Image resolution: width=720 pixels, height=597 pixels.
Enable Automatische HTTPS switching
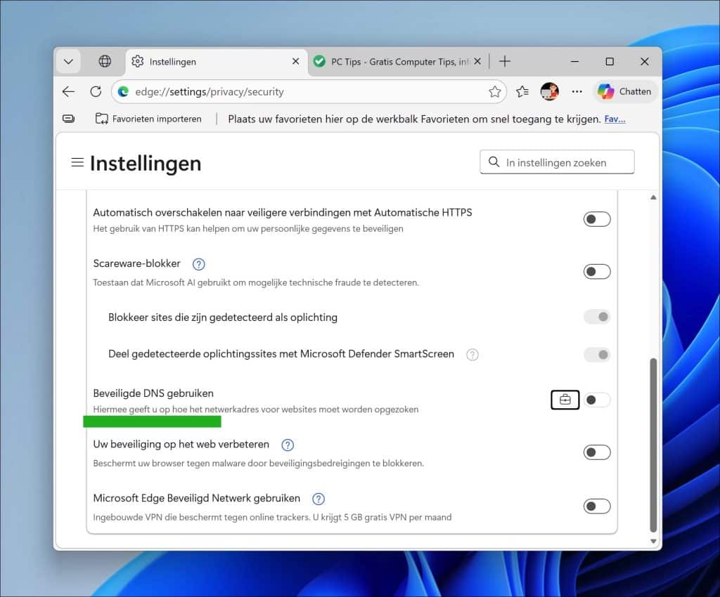click(x=597, y=218)
